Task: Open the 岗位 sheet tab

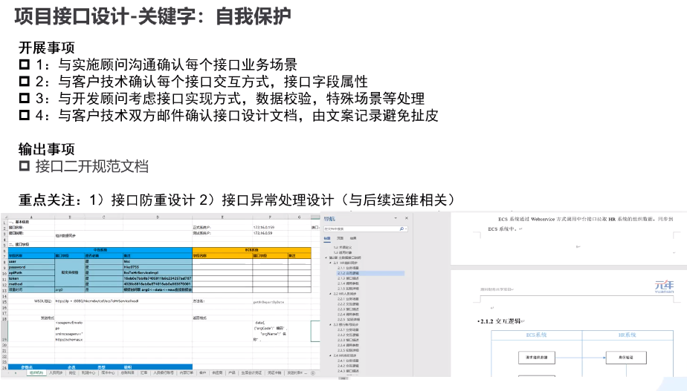Action: [x=72, y=372]
